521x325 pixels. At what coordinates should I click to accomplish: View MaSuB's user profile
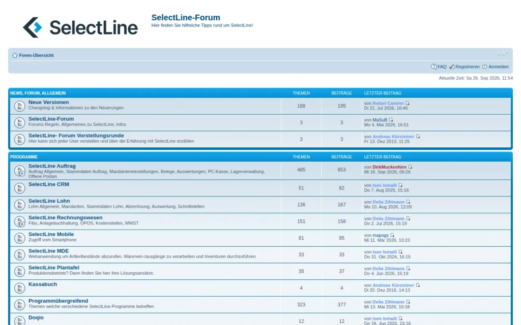pyautogui.click(x=380, y=120)
